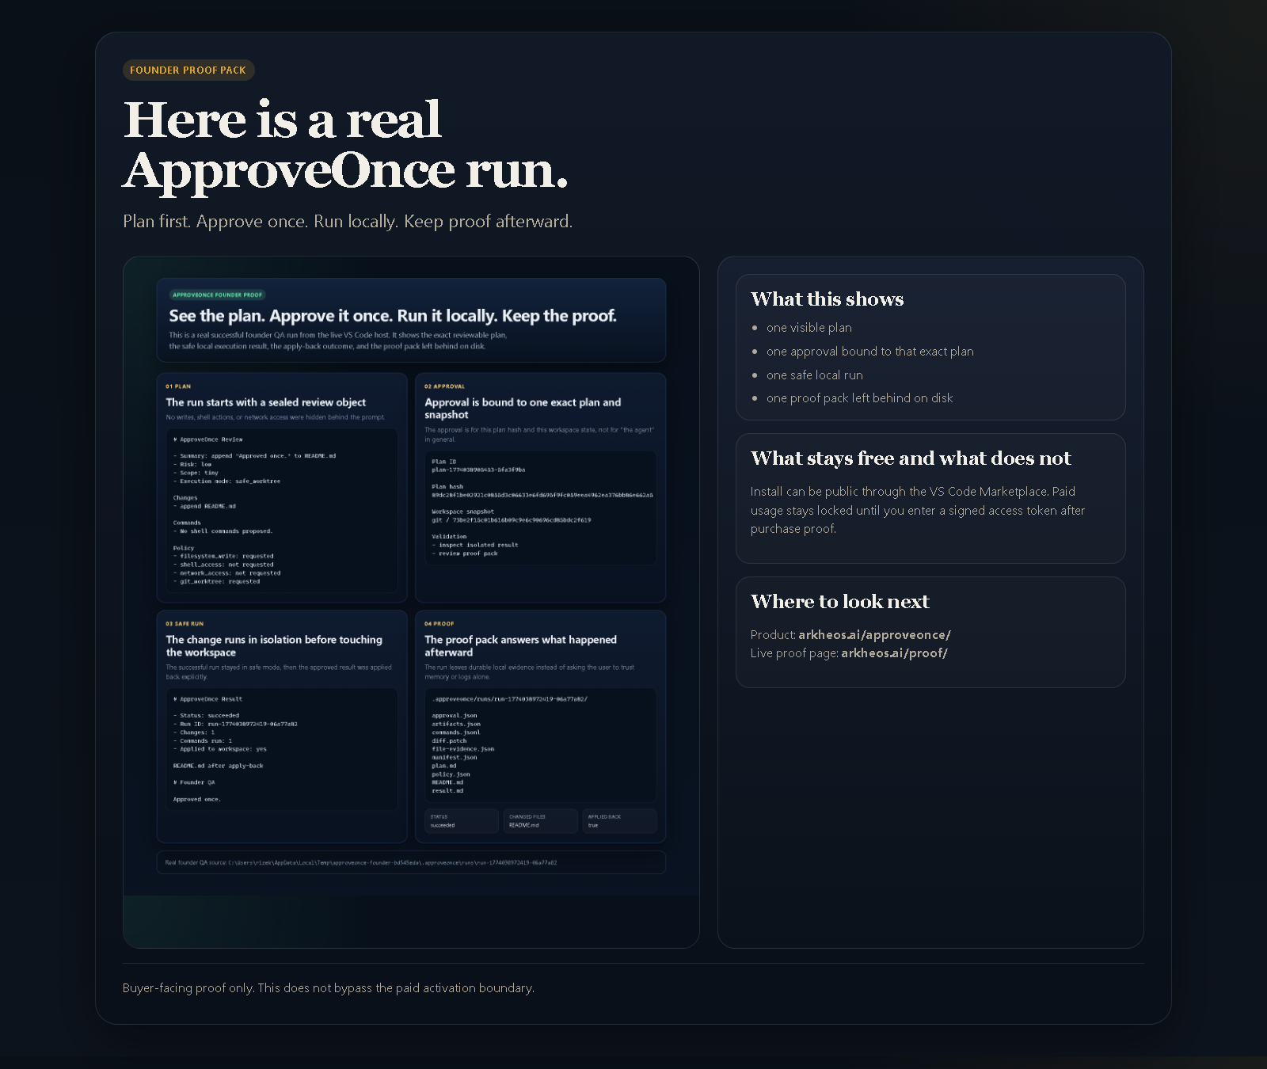Click the 'one visible plan' bullet item
Screen dimensions: 1267x1069
pyautogui.click(x=809, y=327)
